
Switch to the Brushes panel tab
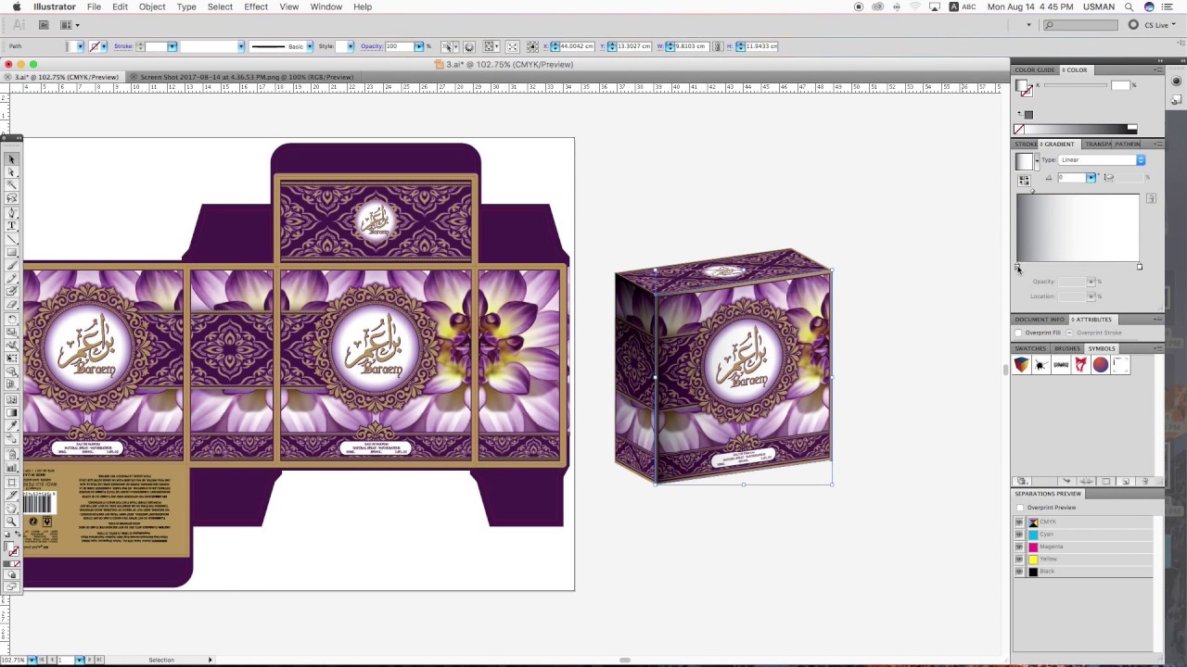click(1066, 348)
